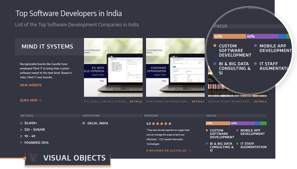The height and width of the screenshot is (169, 297).
Task: Click purple dot for Mobile App Development in lower legend
Action: (x=237, y=130)
